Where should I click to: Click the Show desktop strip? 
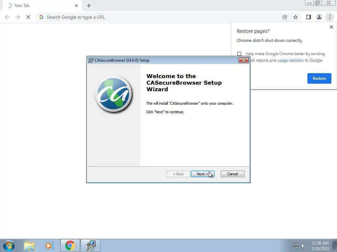click(x=335, y=245)
